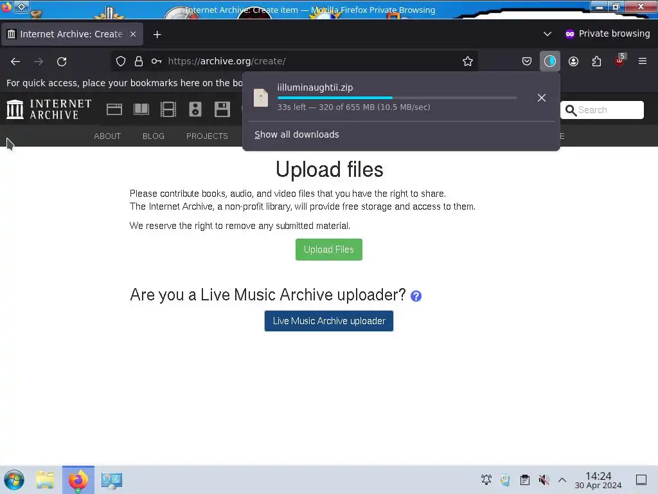Open Internet Archive Audio speaker icon
The height and width of the screenshot is (494, 658).
point(195,109)
